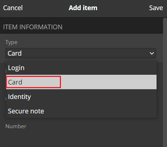Cancel adding the new item
Screen dimensions: 167x147
(13, 8)
